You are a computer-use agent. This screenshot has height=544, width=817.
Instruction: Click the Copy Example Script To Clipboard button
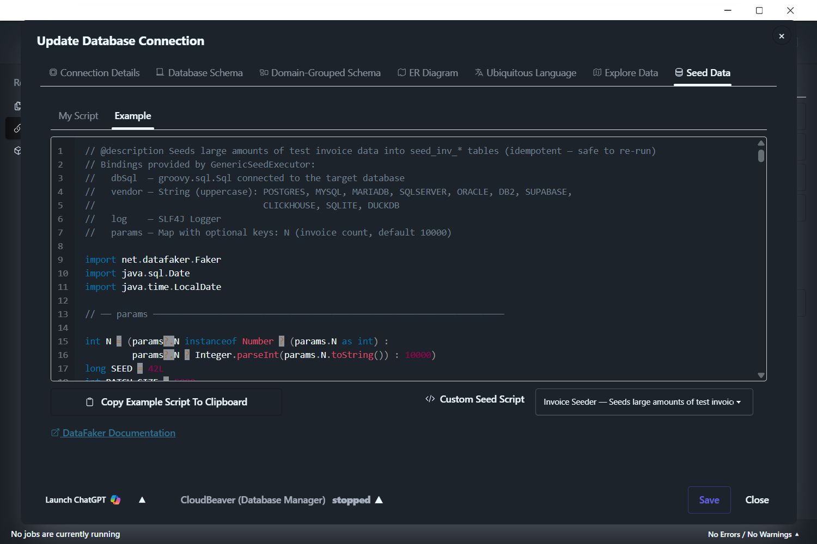click(x=166, y=402)
